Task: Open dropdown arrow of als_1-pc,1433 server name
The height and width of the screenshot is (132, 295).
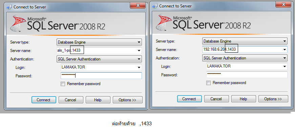Action: (139, 51)
